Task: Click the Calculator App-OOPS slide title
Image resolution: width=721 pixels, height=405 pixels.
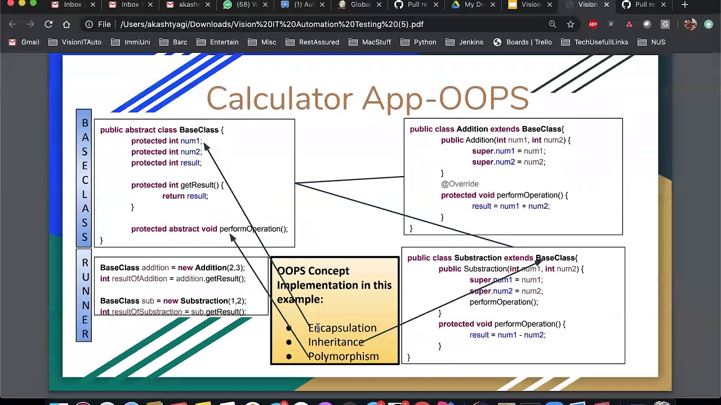Action: pyautogui.click(x=367, y=99)
